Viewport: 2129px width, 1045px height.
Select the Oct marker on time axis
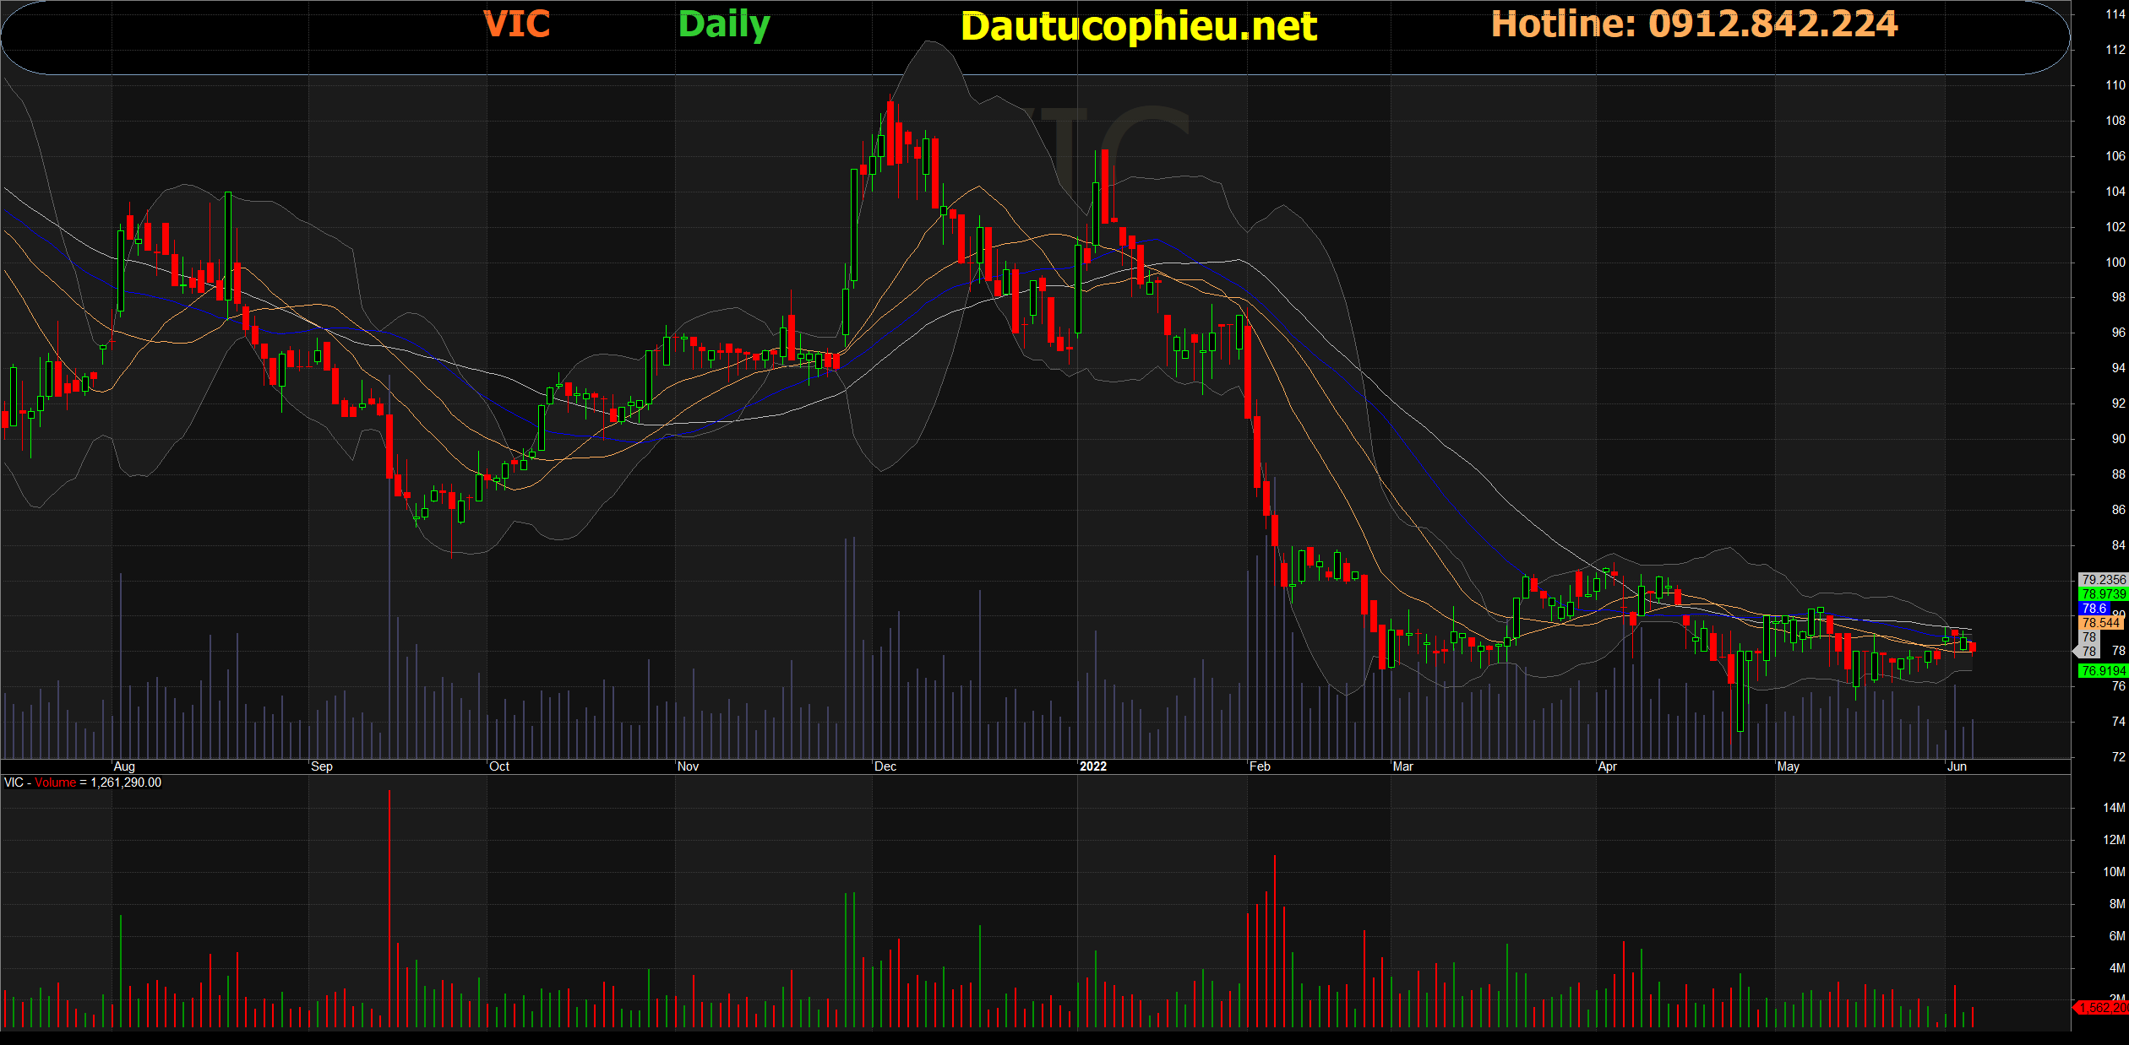(499, 766)
